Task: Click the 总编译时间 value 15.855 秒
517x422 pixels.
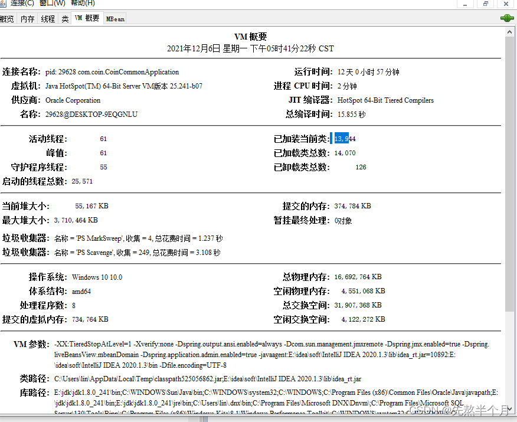Action: point(352,115)
